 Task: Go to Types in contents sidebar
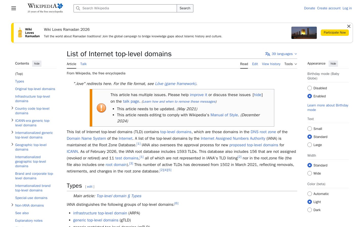pos(19,81)
